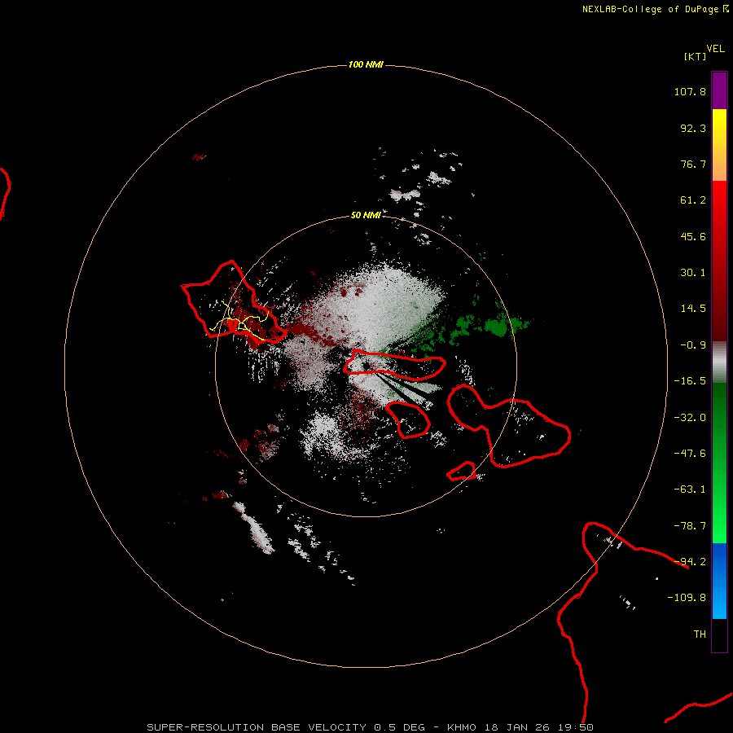
Task: Click the -16.5 legend value
Action: [690, 381]
